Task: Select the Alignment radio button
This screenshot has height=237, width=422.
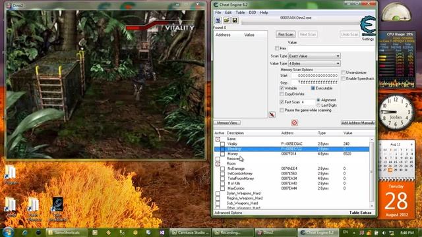Action: point(318,100)
